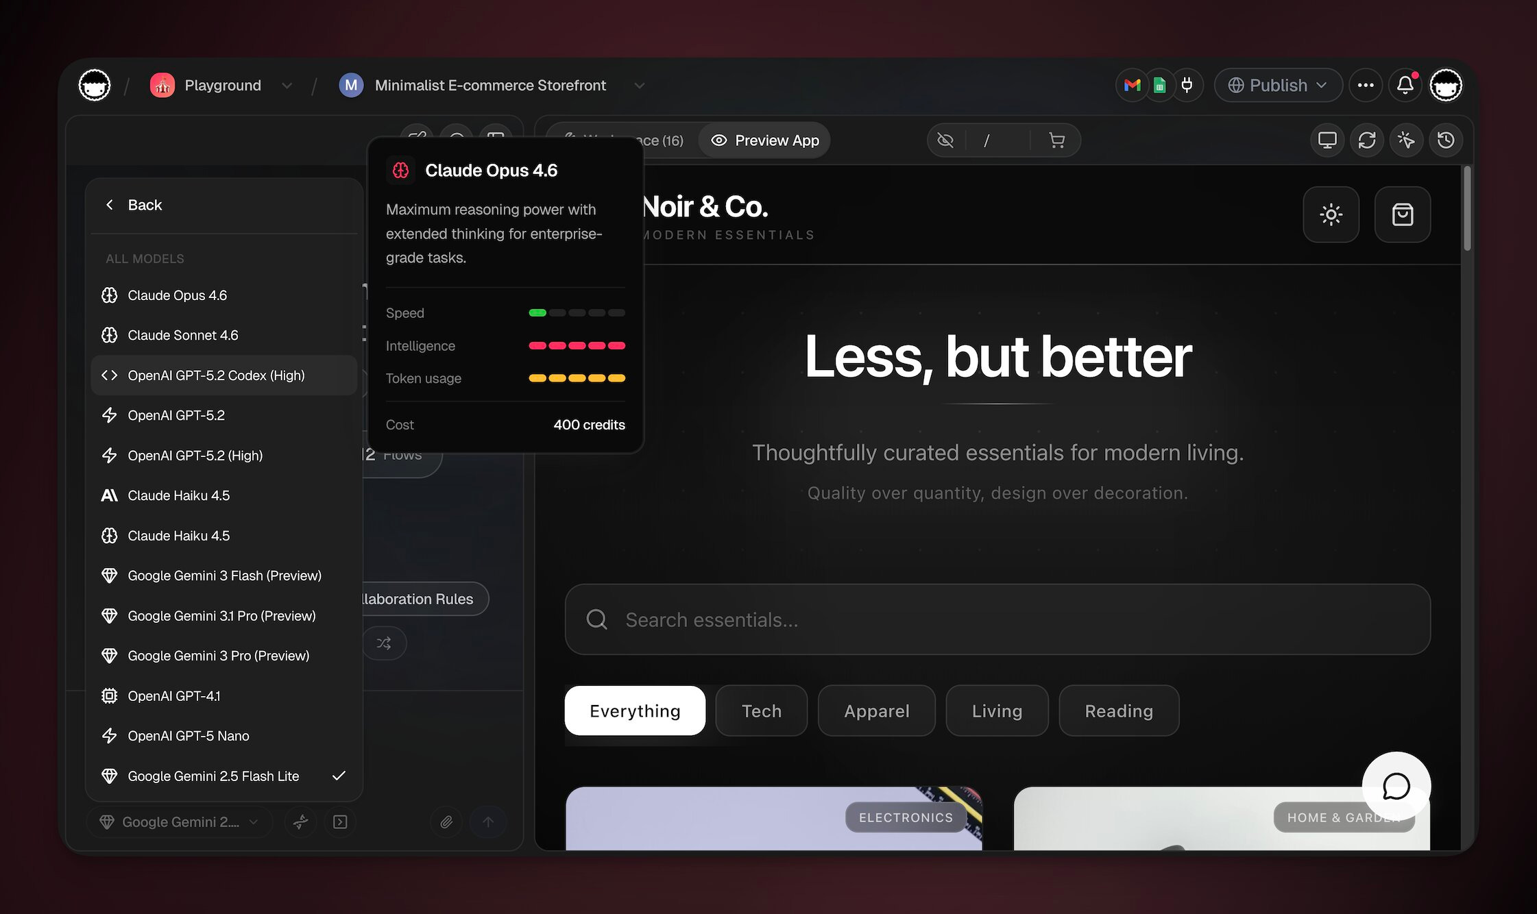
Task: Open the shopping bag cart icon
Action: pos(1402,214)
